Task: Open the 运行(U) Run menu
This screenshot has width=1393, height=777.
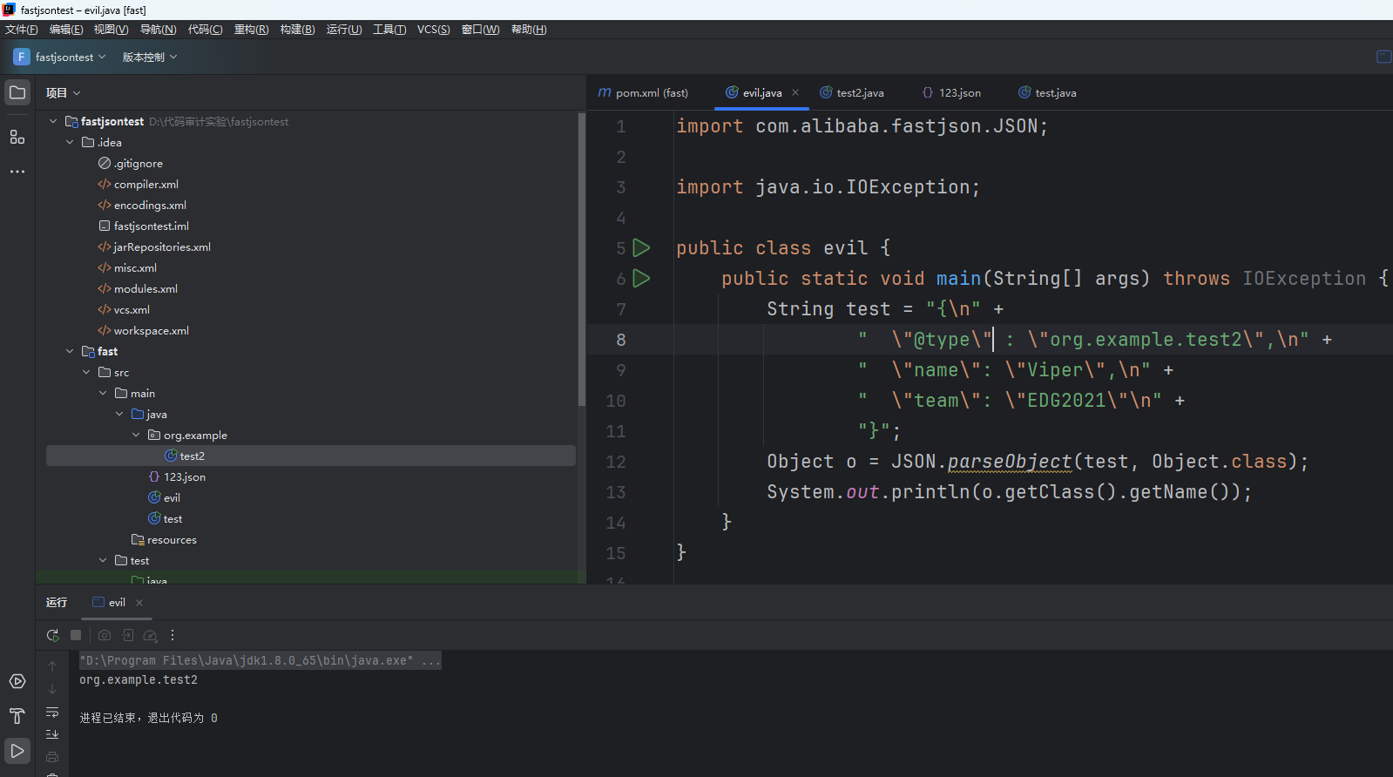Action: pyautogui.click(x=343, y=30)
